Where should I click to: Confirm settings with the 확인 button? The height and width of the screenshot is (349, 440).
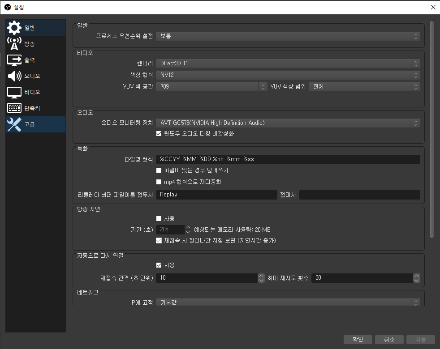(358, 340)
